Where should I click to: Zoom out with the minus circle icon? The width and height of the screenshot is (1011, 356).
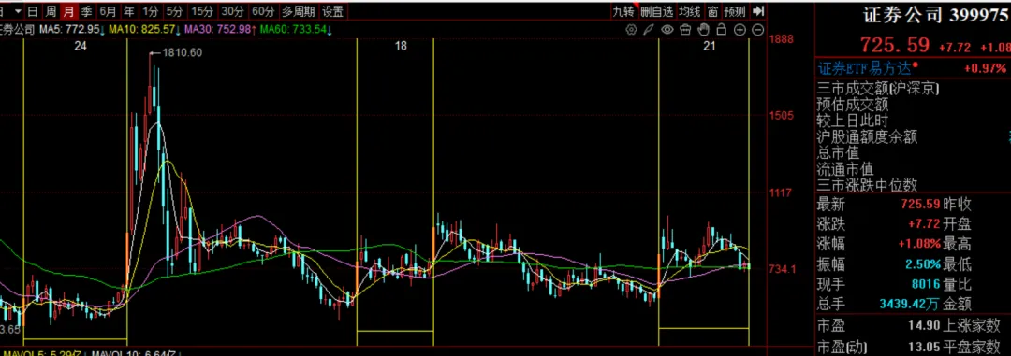pyautogui.click(x=758, y=30)
